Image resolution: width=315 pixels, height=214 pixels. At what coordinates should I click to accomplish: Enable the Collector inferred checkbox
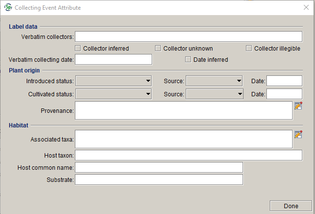coord(78,49)
